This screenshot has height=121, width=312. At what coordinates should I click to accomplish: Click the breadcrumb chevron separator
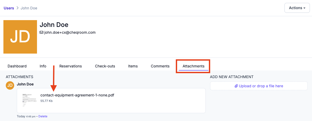(18, 8)
